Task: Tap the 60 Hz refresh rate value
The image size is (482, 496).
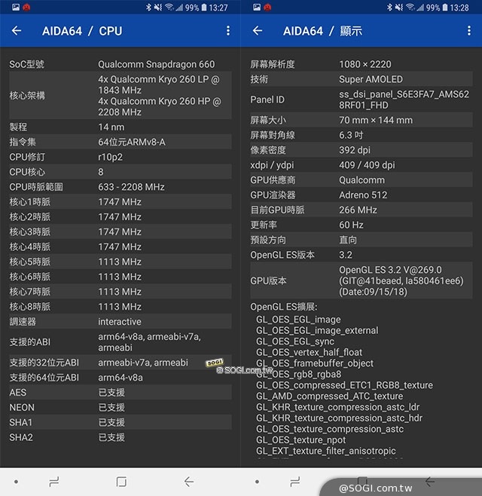Action: (x=351, y=225)
